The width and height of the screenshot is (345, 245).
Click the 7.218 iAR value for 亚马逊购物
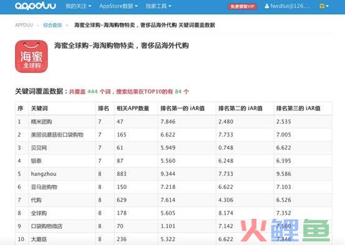coord(168,187)
